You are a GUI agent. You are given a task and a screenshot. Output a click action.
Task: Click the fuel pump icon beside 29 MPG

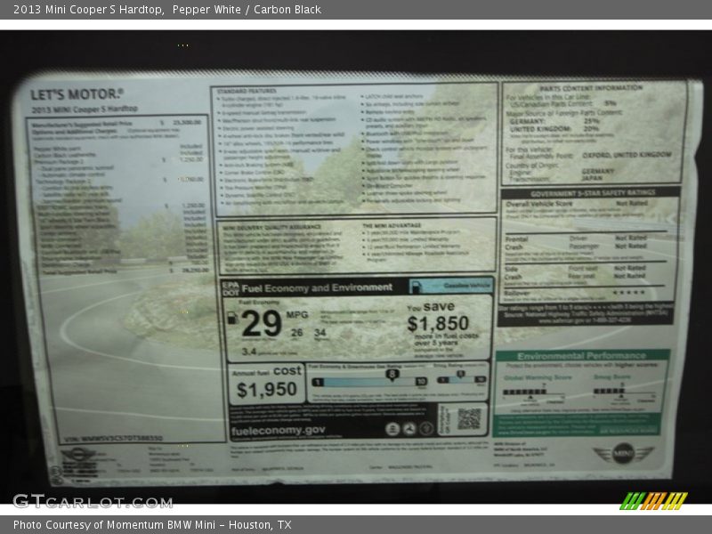click(x=232, y=318)
